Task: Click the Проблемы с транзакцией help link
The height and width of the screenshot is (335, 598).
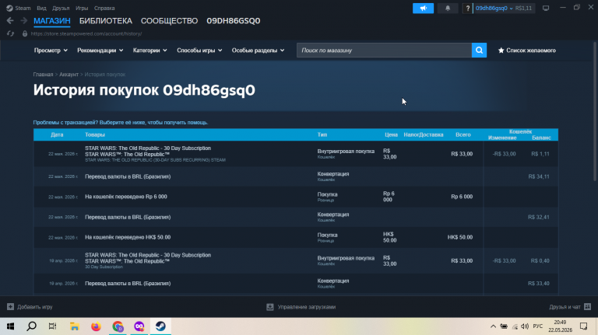Action: pos(121,123)
